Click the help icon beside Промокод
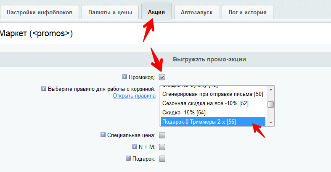Screen dimensions: 331x172 click(x=124, y=77)
